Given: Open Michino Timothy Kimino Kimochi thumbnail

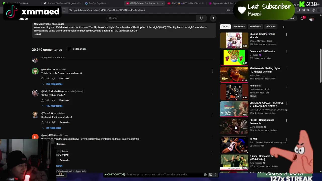Looking at the screenshot, I should tap(234, 40).
